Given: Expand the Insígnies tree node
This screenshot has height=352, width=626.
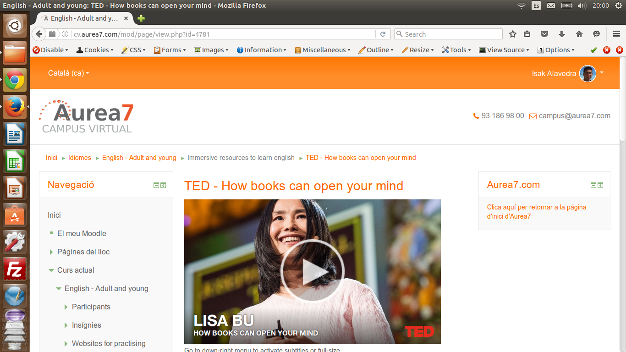Looking at the screenshot, I should point(66,325).
